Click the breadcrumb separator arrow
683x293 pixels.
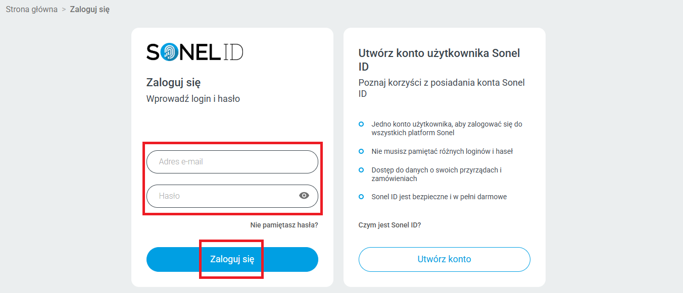(x=64, y=10)
